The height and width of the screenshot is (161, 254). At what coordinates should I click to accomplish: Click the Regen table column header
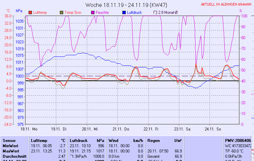coord(154,140)
